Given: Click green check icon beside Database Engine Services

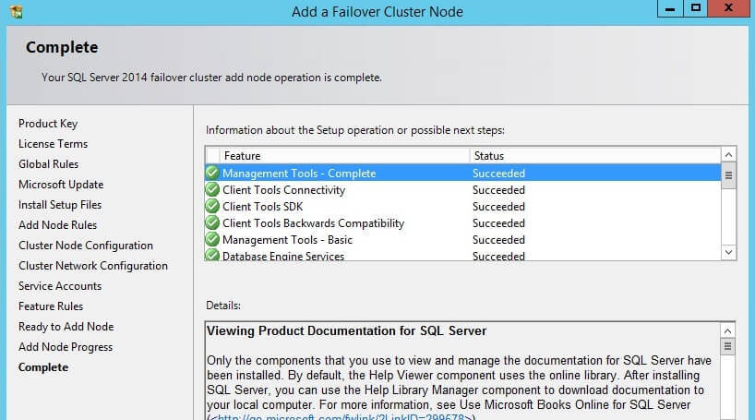Looking at the screenshot, I should point(212,255).
